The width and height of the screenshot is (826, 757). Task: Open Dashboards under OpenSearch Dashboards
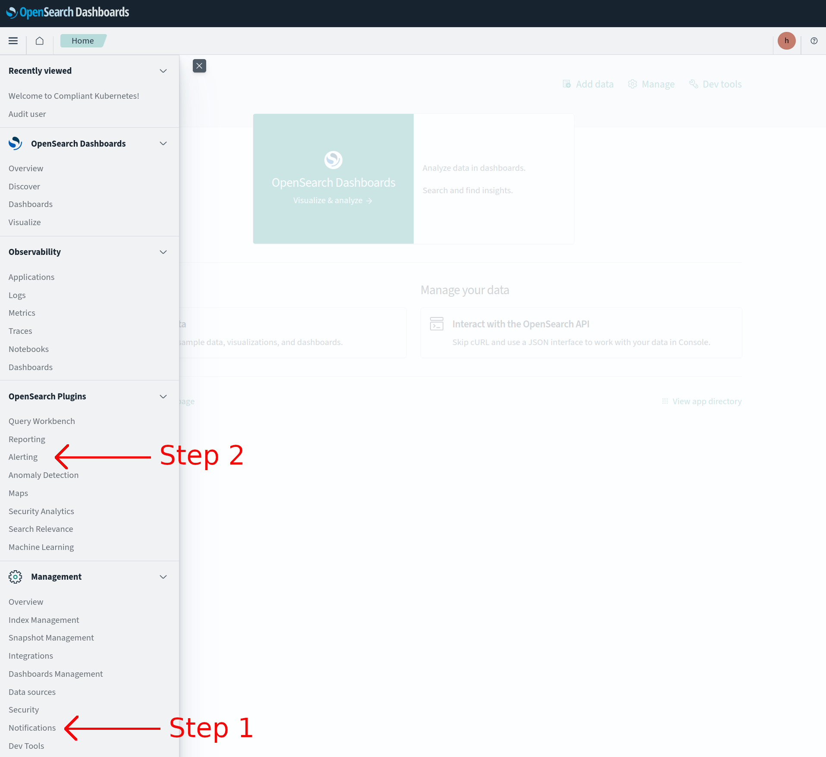(31, 204)
